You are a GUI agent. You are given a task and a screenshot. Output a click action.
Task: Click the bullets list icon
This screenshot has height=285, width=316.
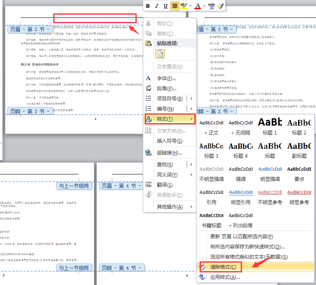148,98
